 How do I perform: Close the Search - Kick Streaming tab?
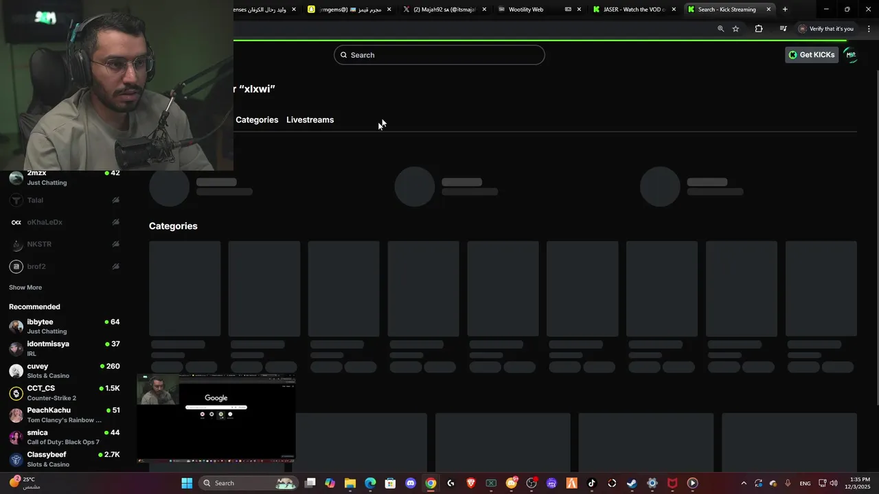pos(768,10)
